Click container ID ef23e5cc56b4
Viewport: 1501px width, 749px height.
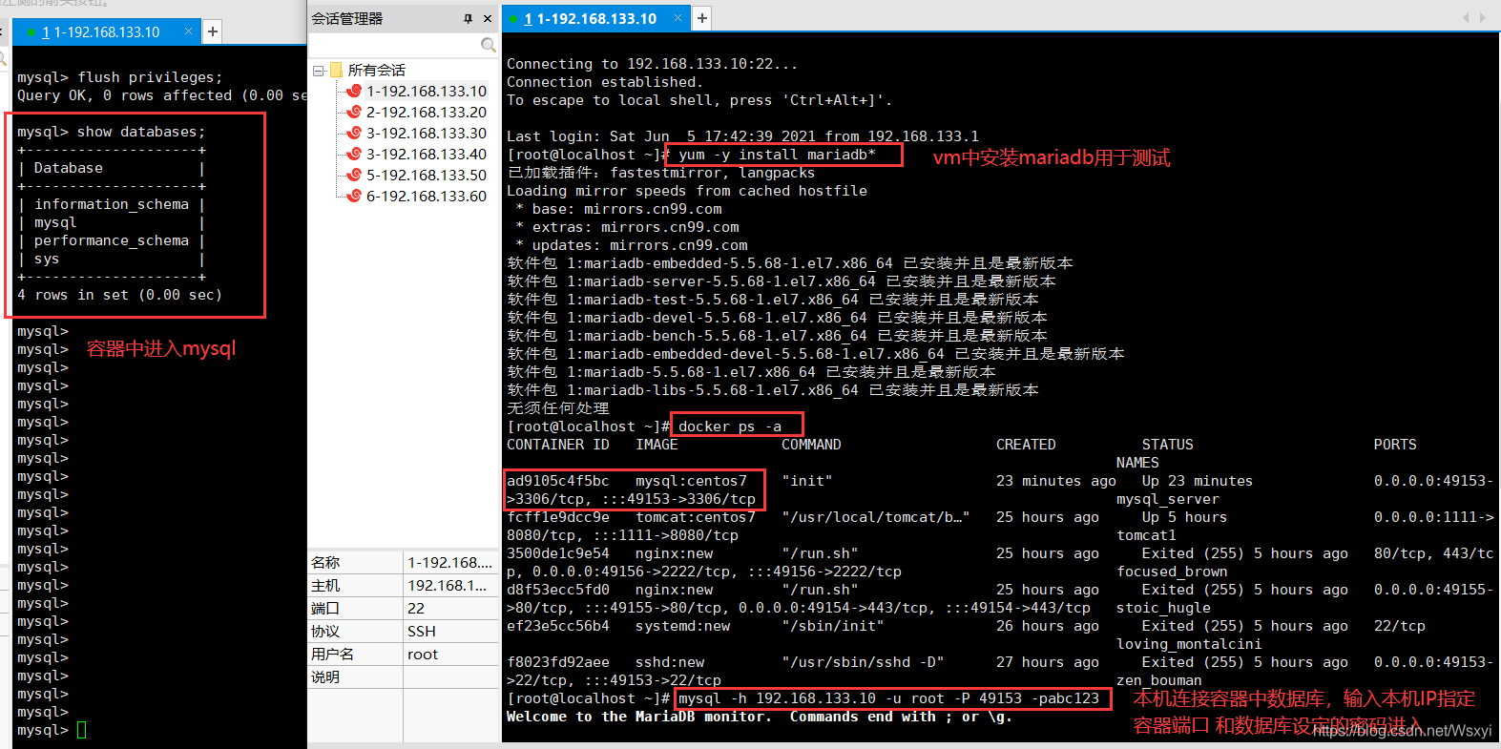558,626
